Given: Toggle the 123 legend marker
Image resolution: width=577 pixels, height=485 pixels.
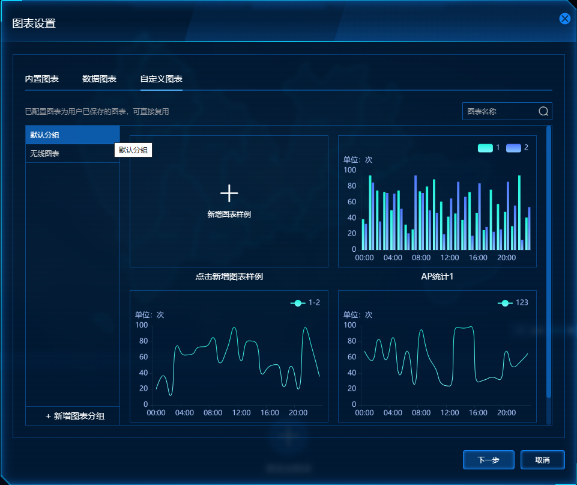Looking at the screenshot, I should (x=505, y=303).
